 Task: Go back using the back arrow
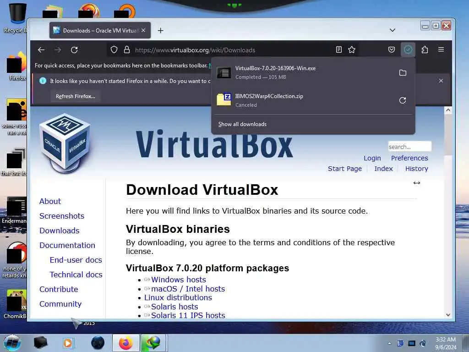pos(41,49)
